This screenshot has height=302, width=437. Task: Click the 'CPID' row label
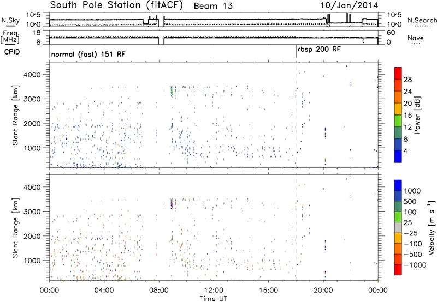(12, 52)
